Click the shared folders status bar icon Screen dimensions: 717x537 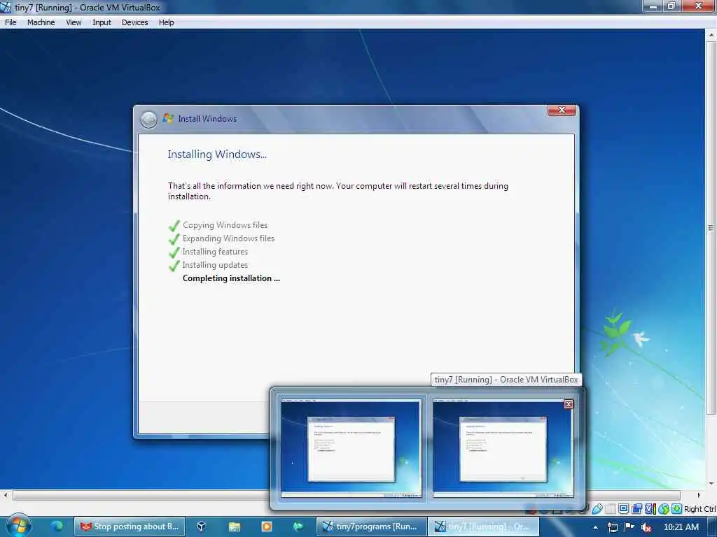[610, 509]
